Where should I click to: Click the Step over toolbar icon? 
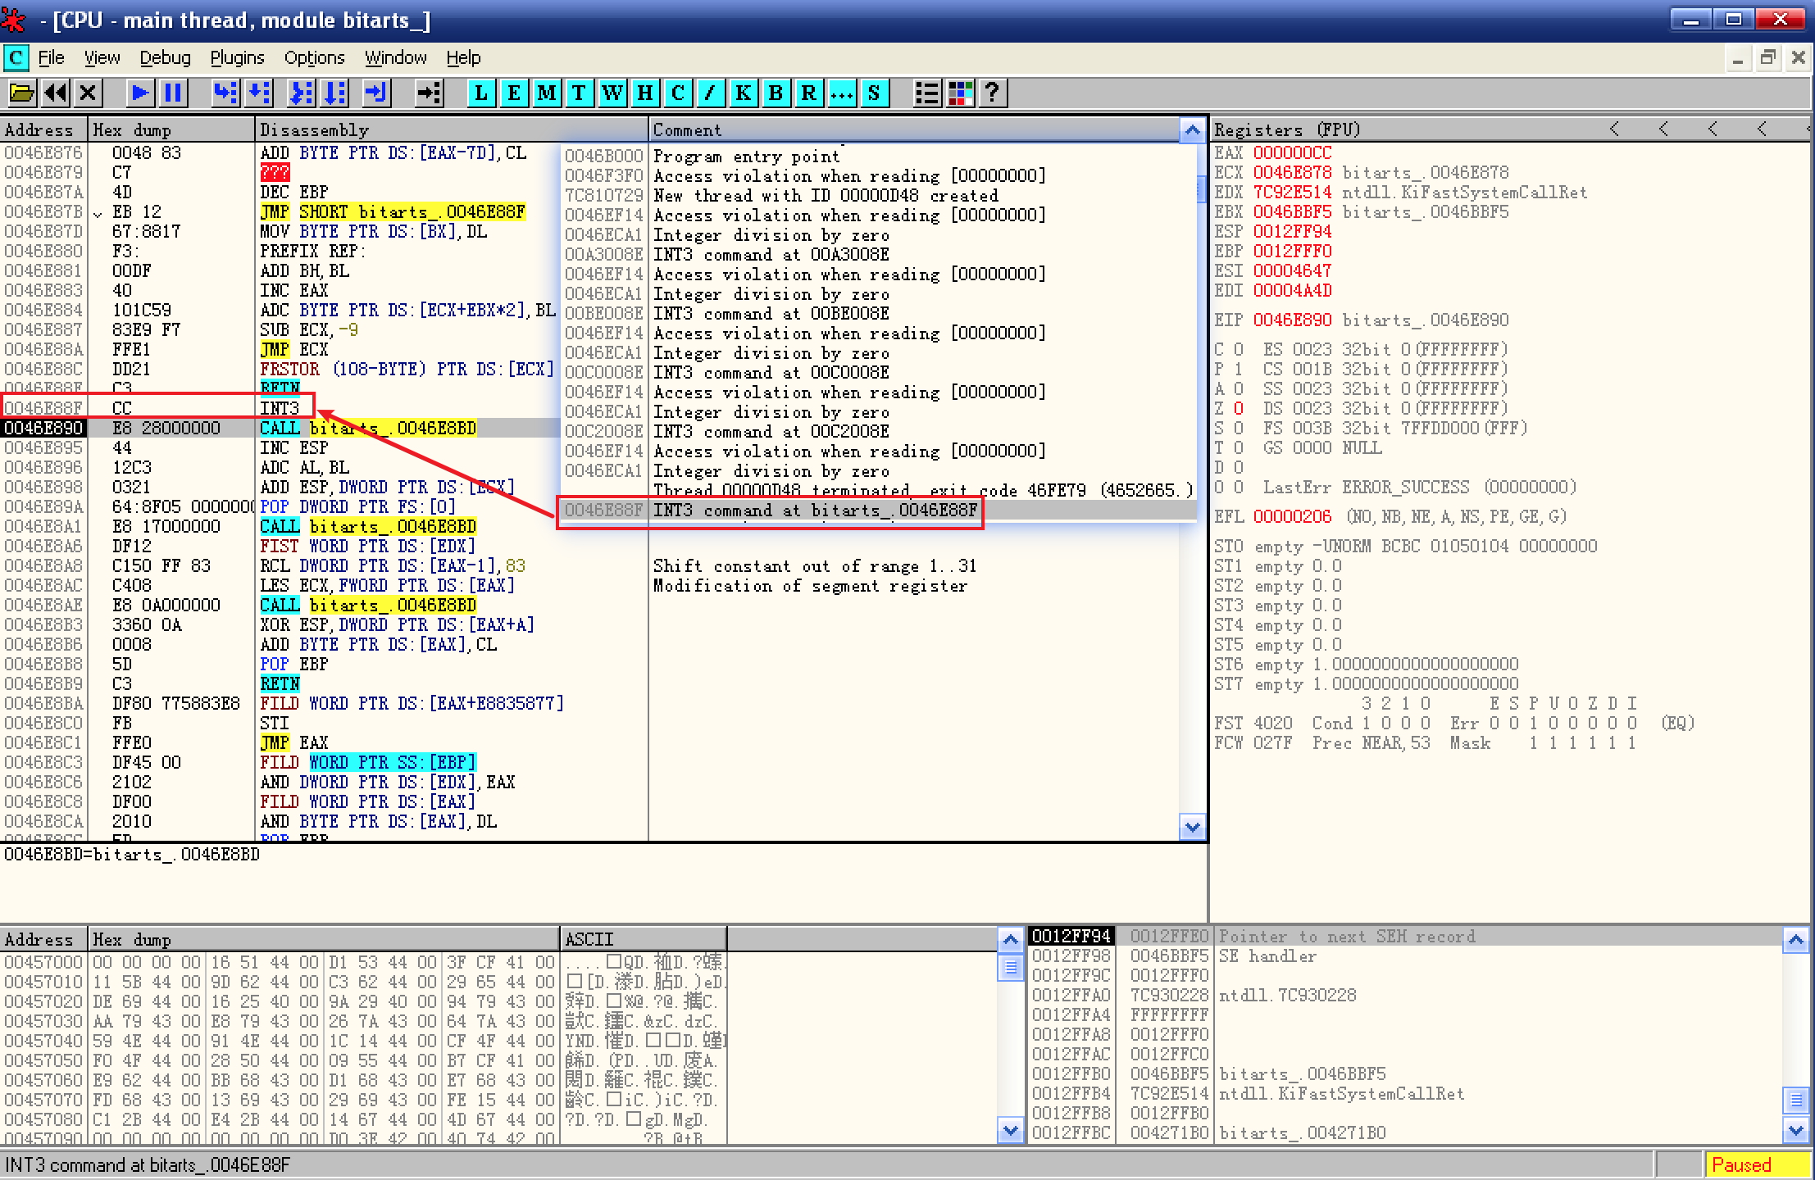click(259, 93)
